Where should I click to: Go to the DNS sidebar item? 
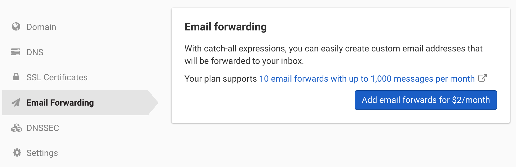coord(35,52)
